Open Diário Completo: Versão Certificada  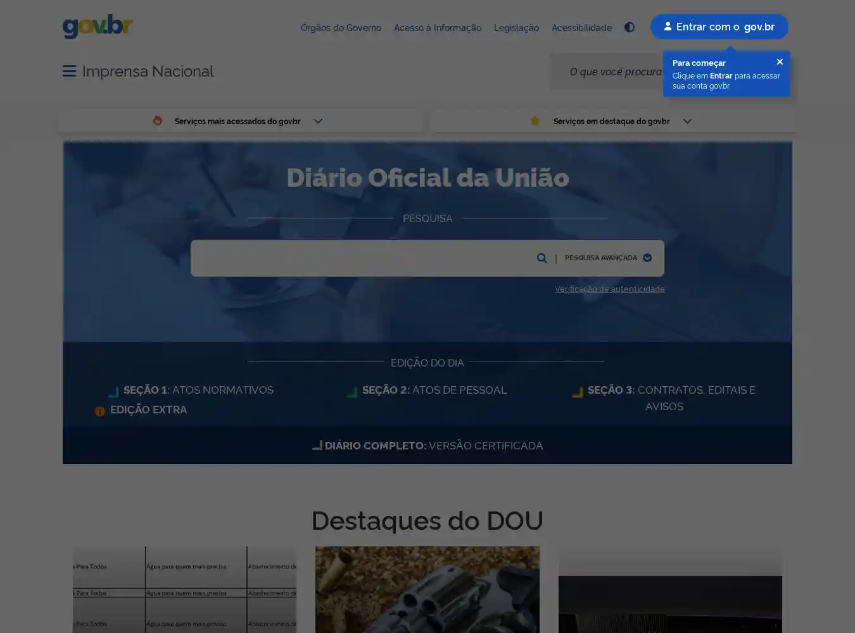434,446
